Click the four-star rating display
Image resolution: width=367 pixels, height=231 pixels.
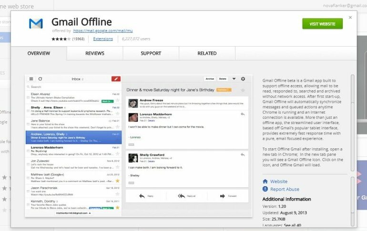tap(61, 39)
